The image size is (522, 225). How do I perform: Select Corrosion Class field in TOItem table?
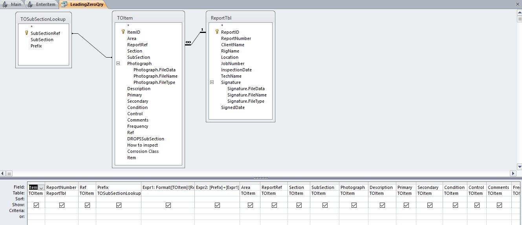(143, 151)
